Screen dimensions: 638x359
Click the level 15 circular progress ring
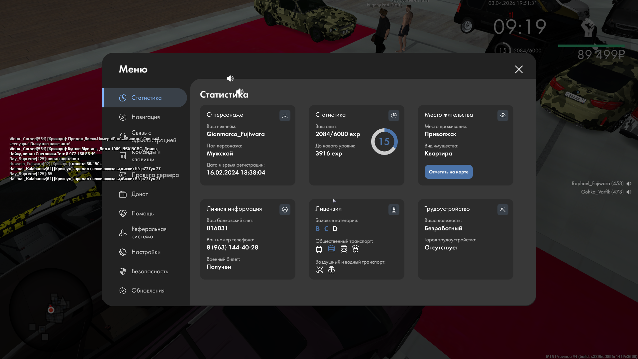click(x=384, y=142)
